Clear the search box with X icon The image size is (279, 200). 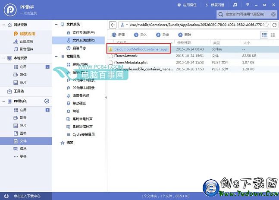tap(273, 14)
